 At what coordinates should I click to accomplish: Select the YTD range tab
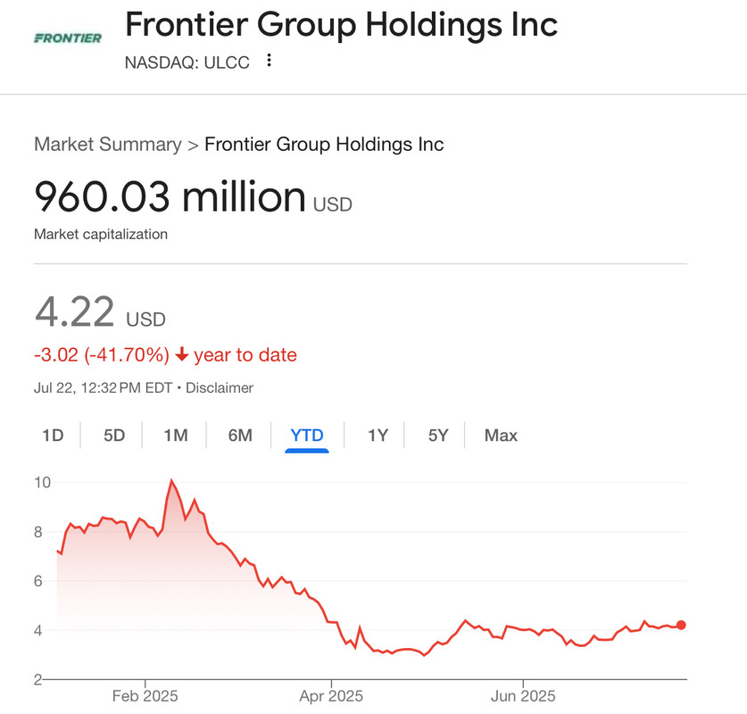point(307,436)
